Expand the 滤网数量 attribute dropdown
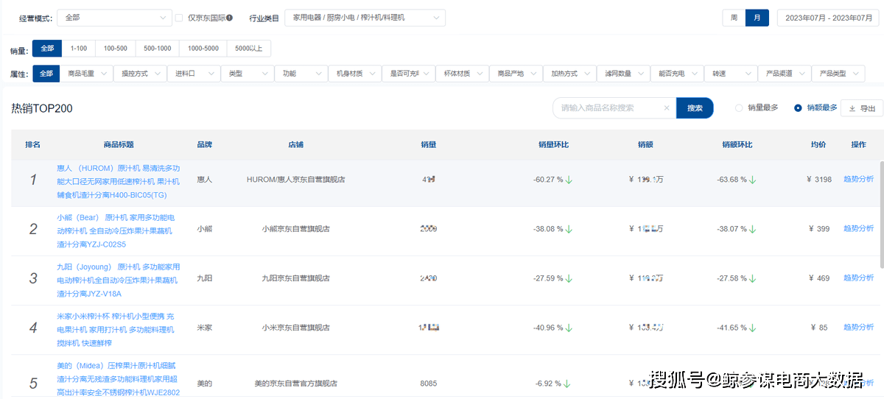 pyautogui.click(x=625, y=74)
